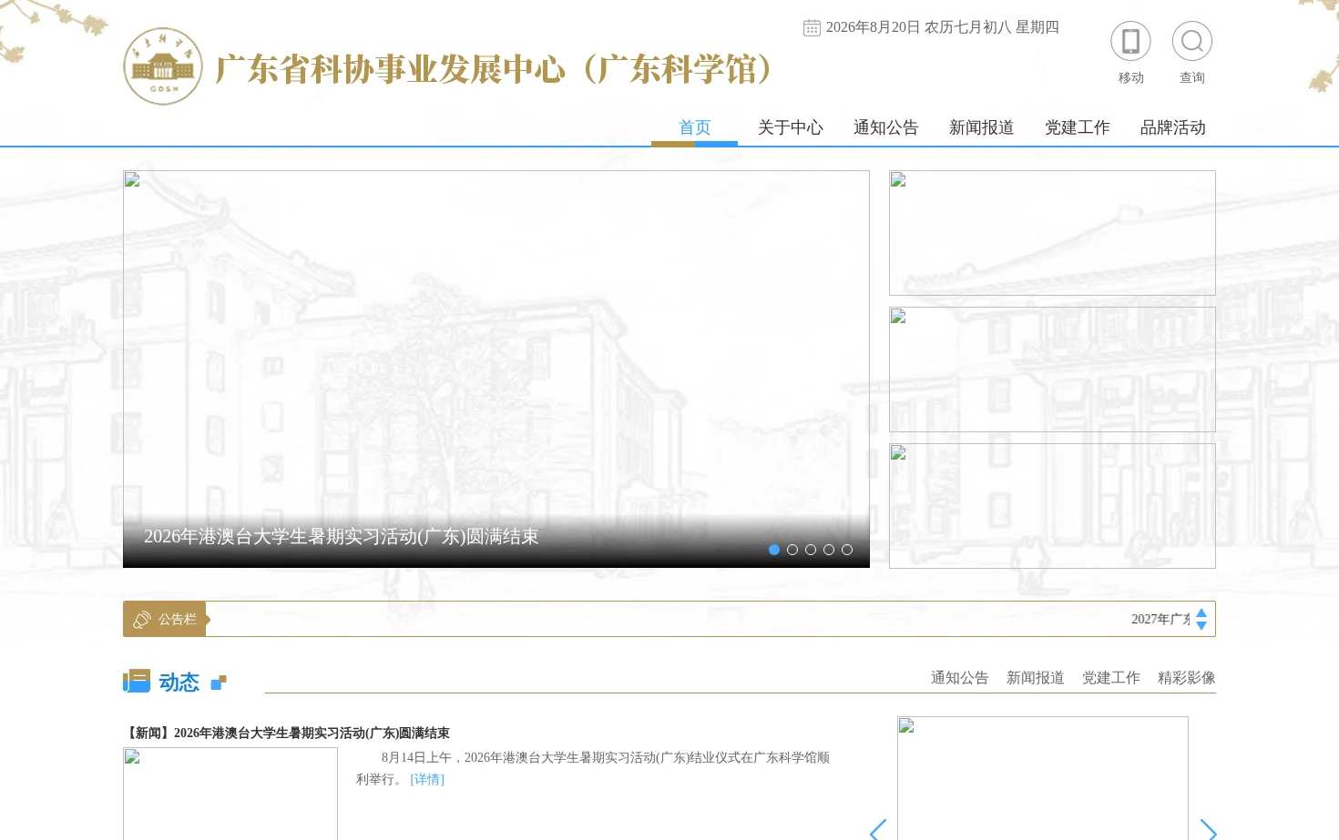Select the fifth carousel dot
Viewport: 1339px width, 840px height.
(x=847, y=550)
